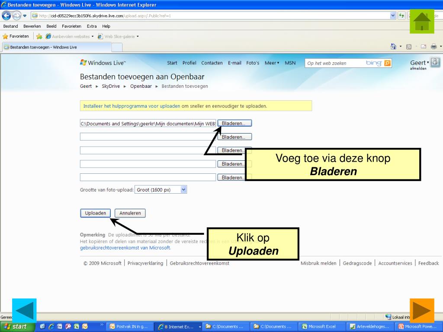
Task: Click the green Refresh page icon
Action: [401, 16]
